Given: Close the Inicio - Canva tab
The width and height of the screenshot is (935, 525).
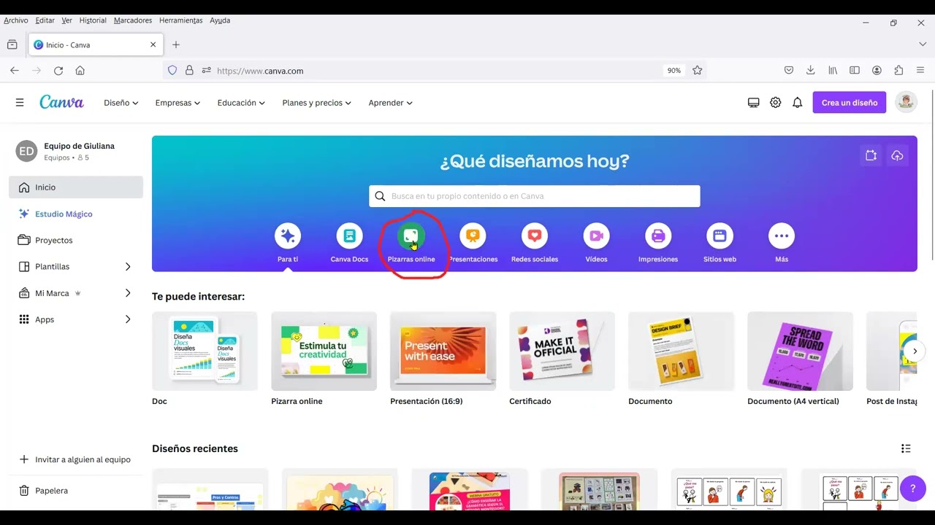Looking at the screenshot, I should tap(153, 44).
